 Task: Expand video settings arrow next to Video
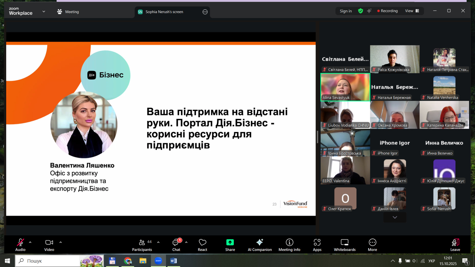(x=61, y=242)
